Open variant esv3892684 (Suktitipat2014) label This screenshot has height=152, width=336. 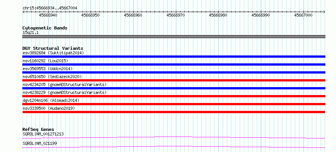point(53,53)
